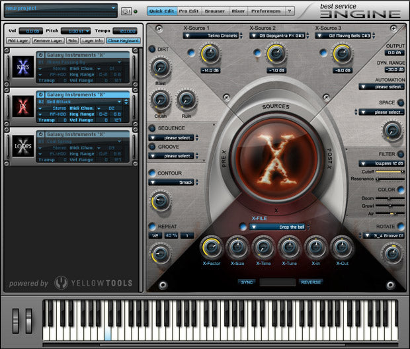Toggle the DIRT section on
410x349 pixels.
pyautogui.click(x=152, y=49)
